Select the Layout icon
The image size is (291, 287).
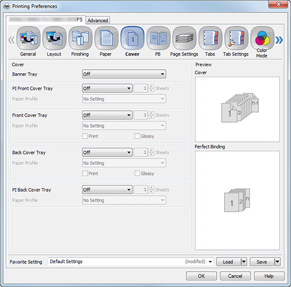pyautogui.click(x=54, y=38)
